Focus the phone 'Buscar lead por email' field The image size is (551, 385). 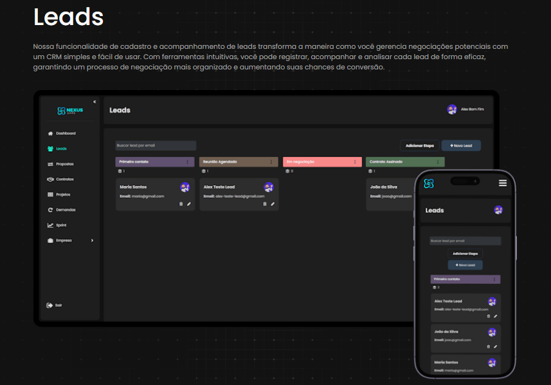(x=465, y=241)
